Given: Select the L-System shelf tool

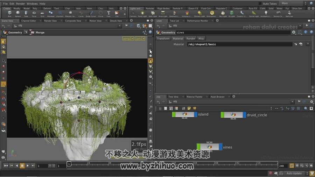Looking at the screenshot, I should pos(59,14).
